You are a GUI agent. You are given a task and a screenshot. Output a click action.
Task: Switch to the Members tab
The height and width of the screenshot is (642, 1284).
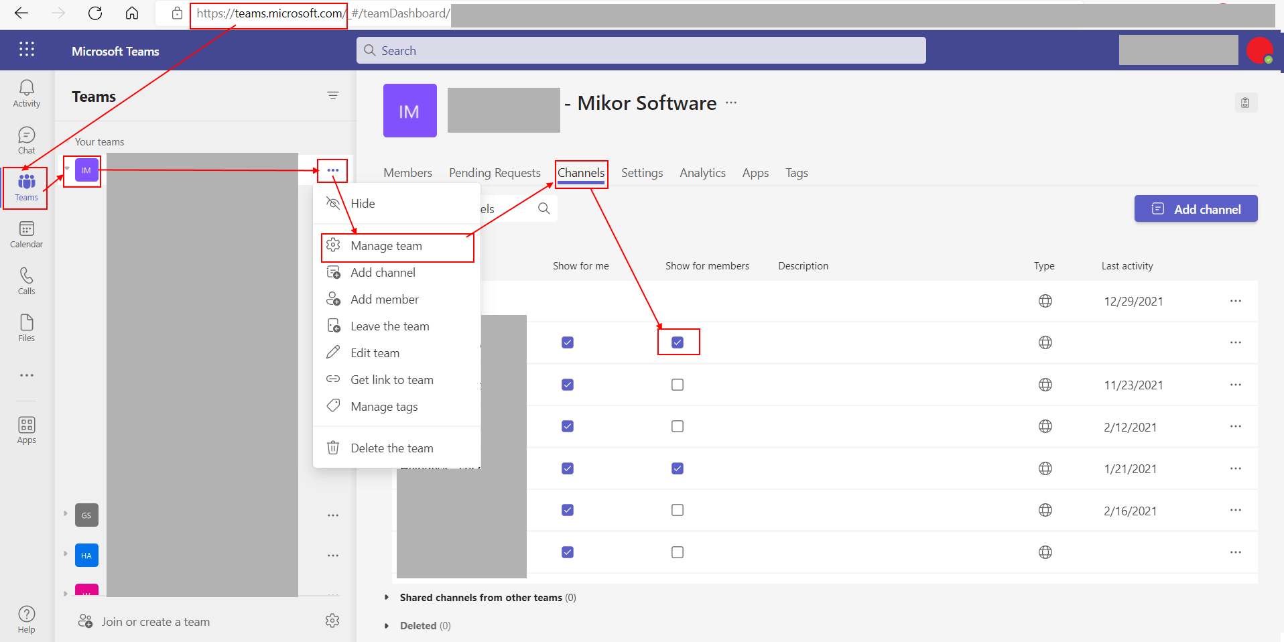407,173
